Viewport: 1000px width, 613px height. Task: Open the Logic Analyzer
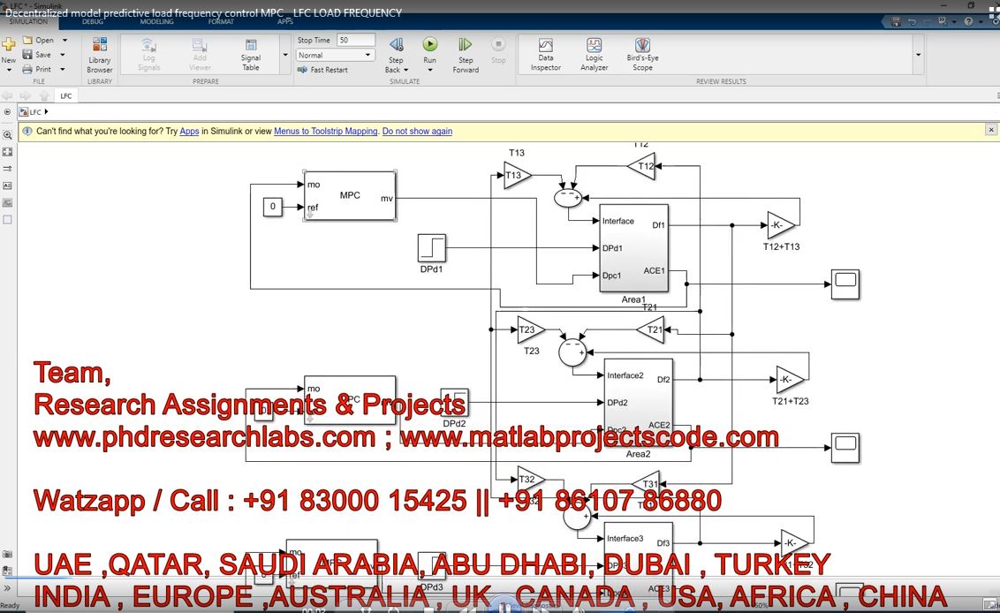[x=594, y=54]
